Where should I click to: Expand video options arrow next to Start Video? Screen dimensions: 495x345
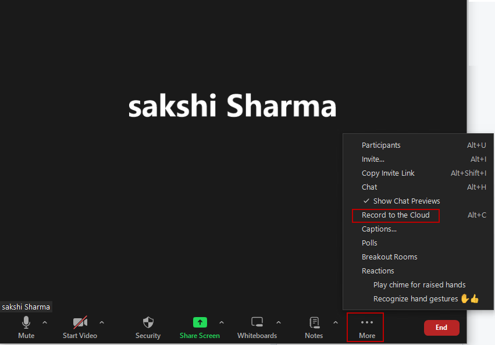(102, 322)
